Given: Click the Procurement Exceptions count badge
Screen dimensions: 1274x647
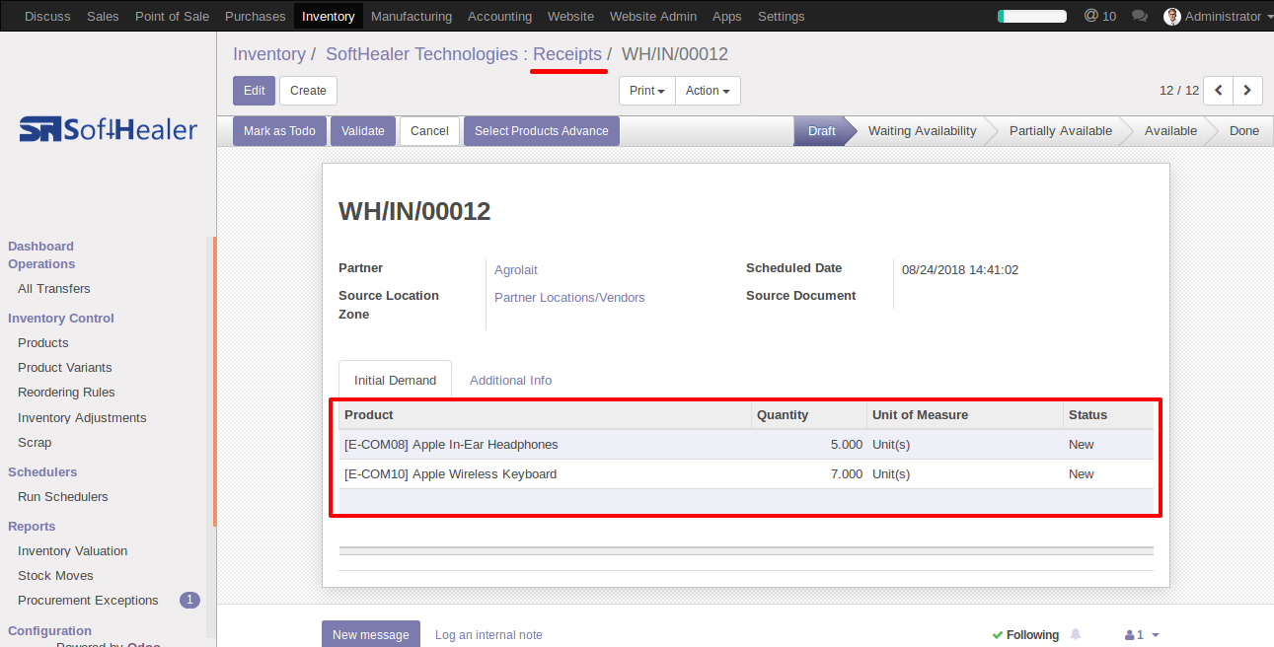Looking at the screenshot, I should tap(189, 600).
